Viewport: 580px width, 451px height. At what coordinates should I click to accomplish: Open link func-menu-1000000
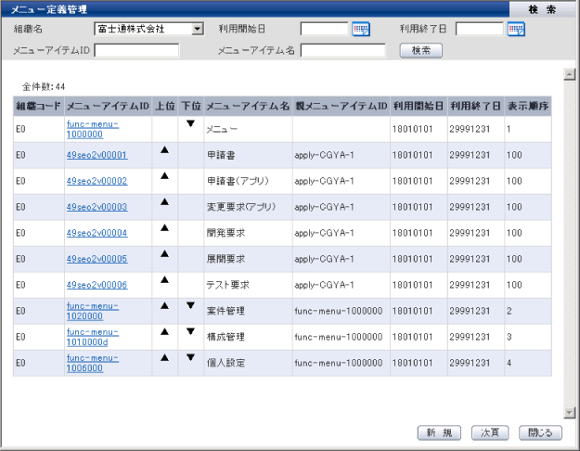pyautogui.click(x=93, y=129)
